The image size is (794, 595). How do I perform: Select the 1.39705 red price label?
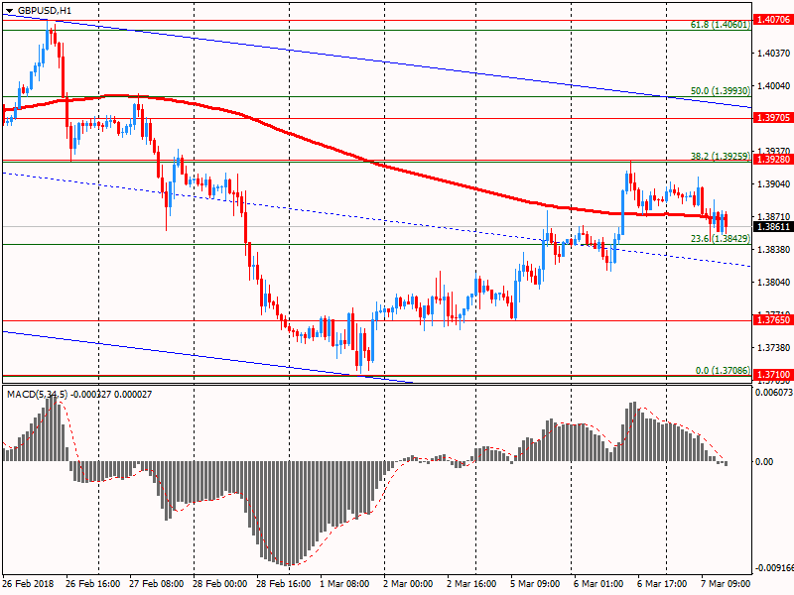coord(773,117)
